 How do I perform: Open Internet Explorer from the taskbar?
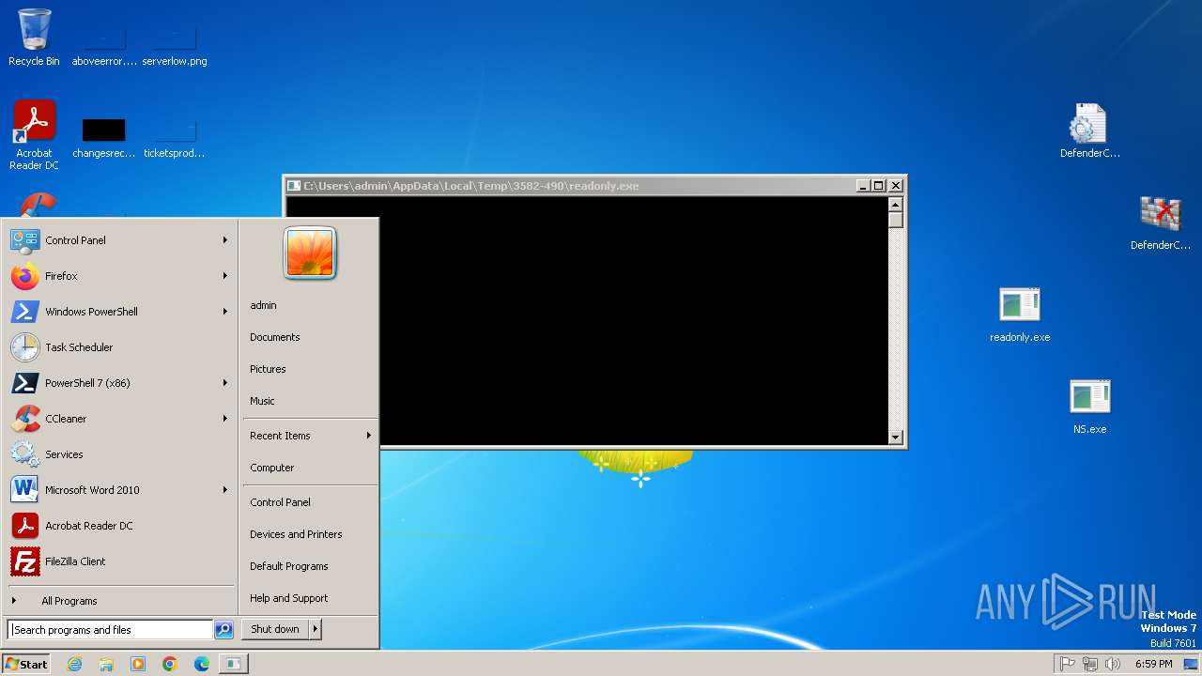pos(74,664)
